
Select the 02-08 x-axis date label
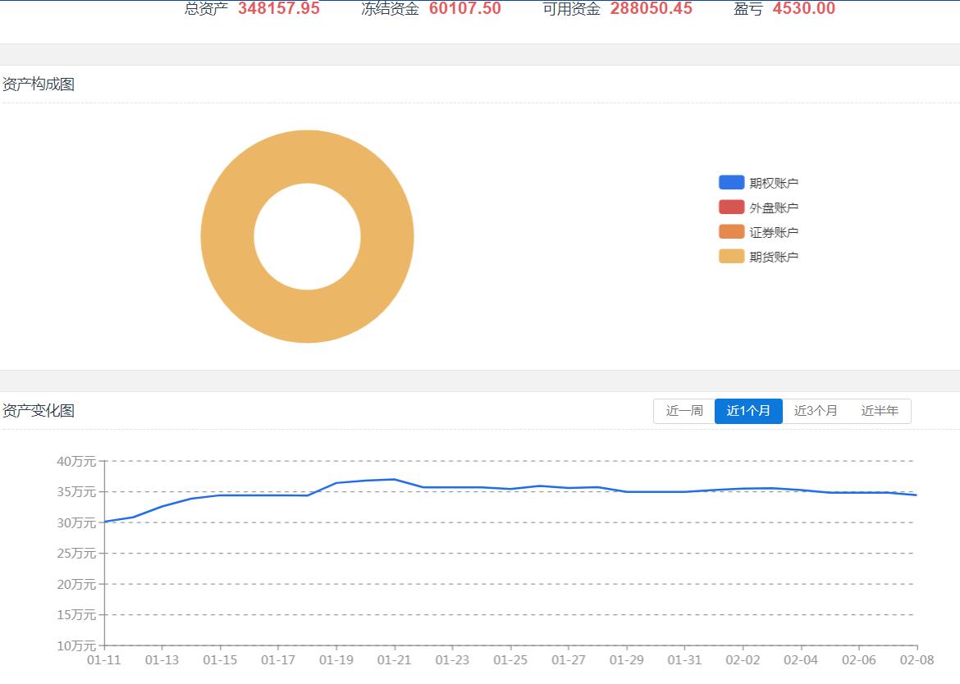917,659
